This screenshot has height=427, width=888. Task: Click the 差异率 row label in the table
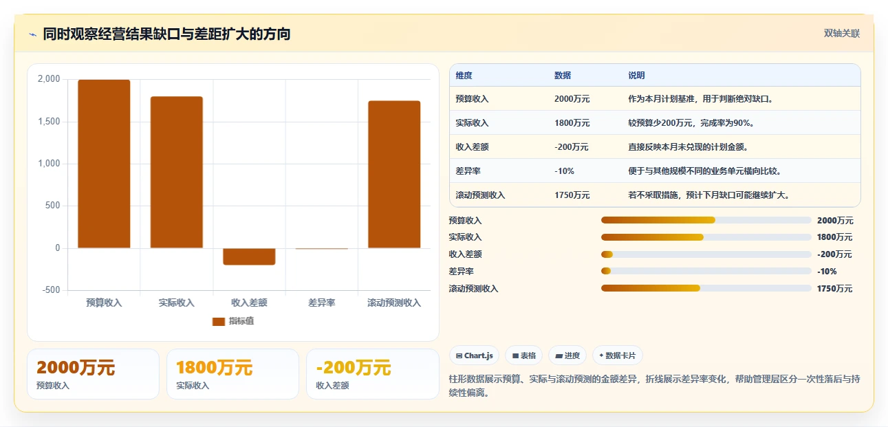pos(468,171)
